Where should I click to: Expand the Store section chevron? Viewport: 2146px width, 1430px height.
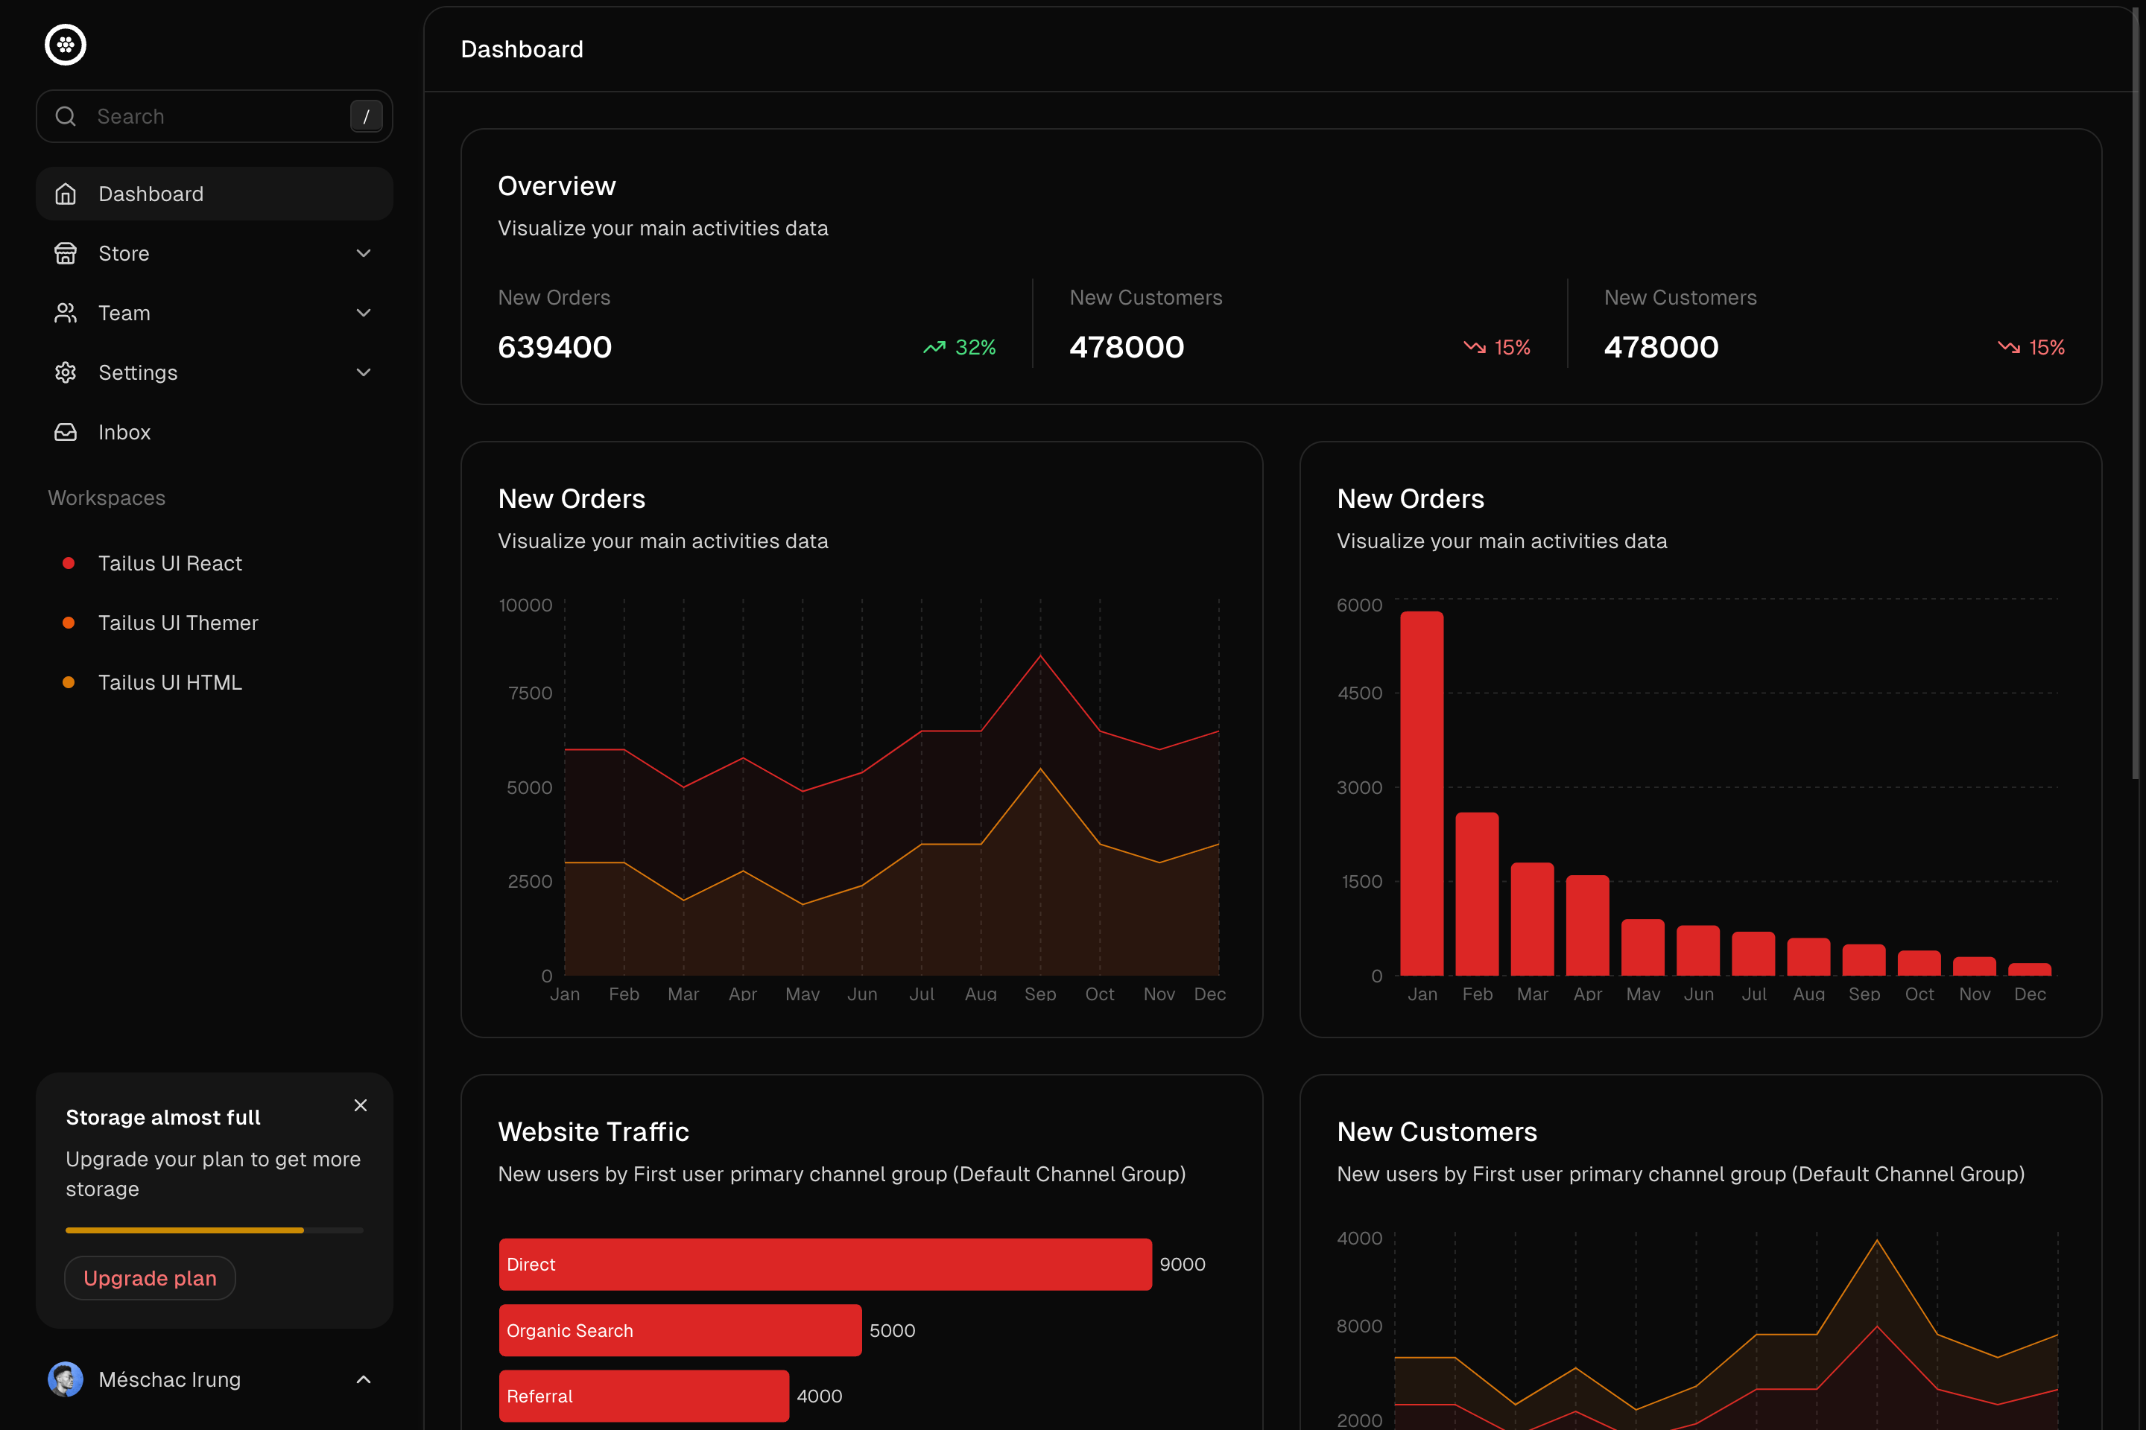(363, 252)
